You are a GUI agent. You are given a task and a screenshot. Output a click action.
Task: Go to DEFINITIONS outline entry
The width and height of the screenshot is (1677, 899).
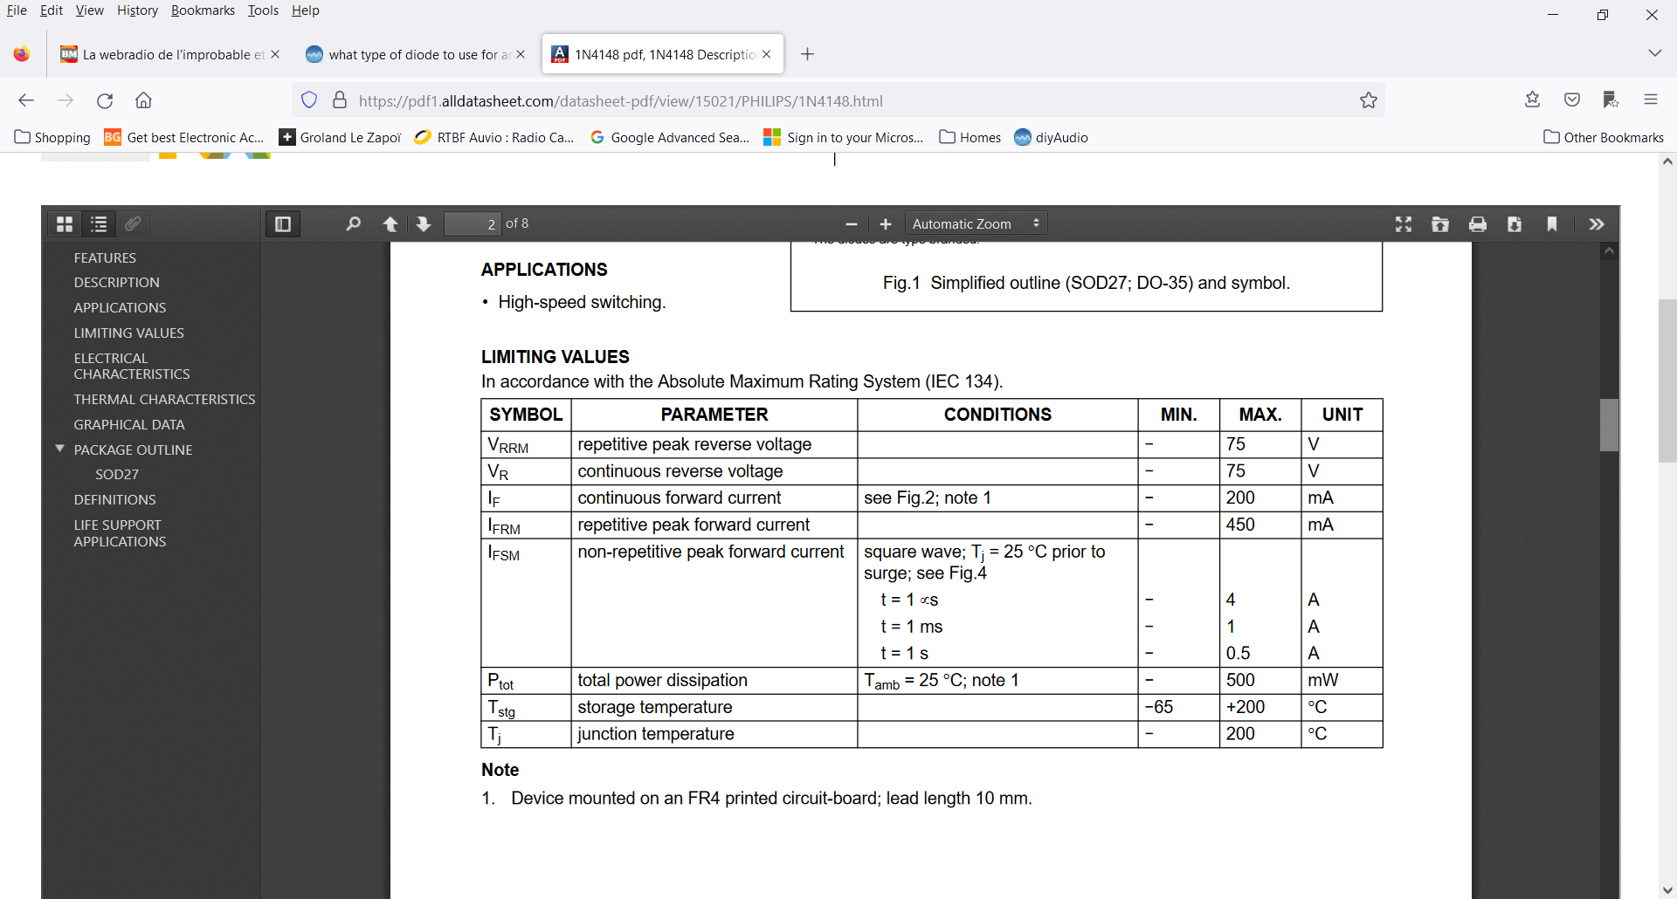114,499
